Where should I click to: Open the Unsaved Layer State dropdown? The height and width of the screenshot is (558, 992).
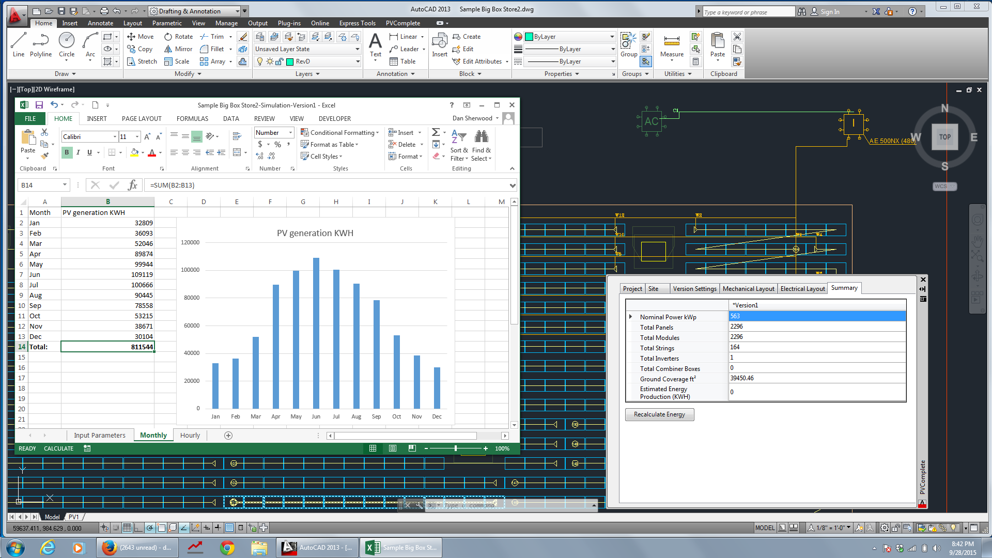click(357, 49)
